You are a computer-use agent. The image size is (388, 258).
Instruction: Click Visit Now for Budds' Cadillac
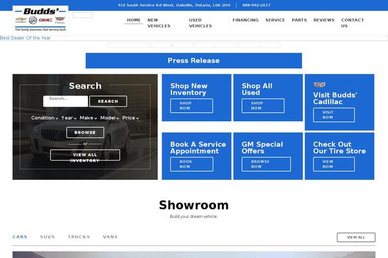(x=334, y=115)
